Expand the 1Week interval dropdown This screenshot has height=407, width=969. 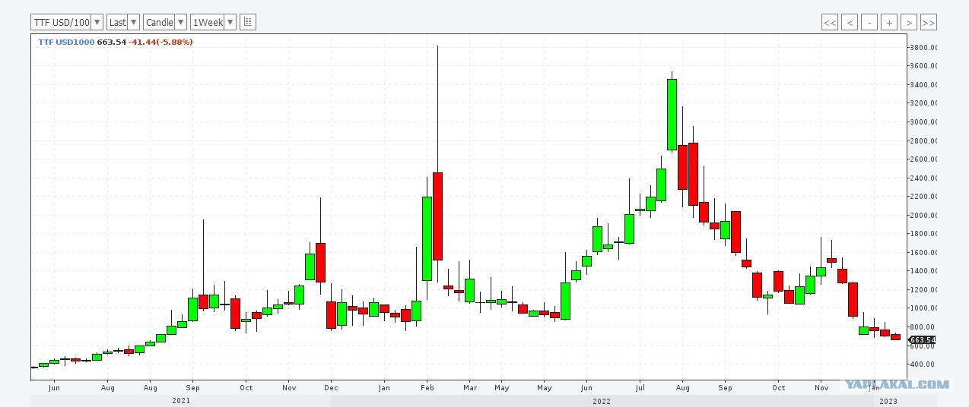point(213,22)
